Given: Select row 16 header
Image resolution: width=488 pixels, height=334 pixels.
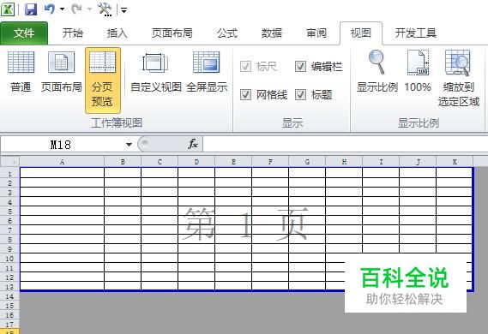Looking at the screenshot, I should (9, 315).
